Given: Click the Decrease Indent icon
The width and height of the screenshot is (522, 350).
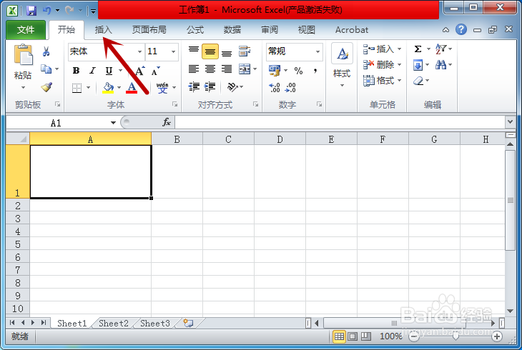Looking at the screenshot, I should pos(194,87).
